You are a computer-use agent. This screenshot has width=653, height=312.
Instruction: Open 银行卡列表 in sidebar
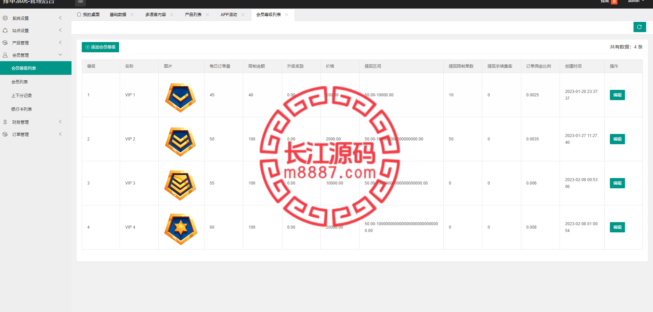click(36, 109)
